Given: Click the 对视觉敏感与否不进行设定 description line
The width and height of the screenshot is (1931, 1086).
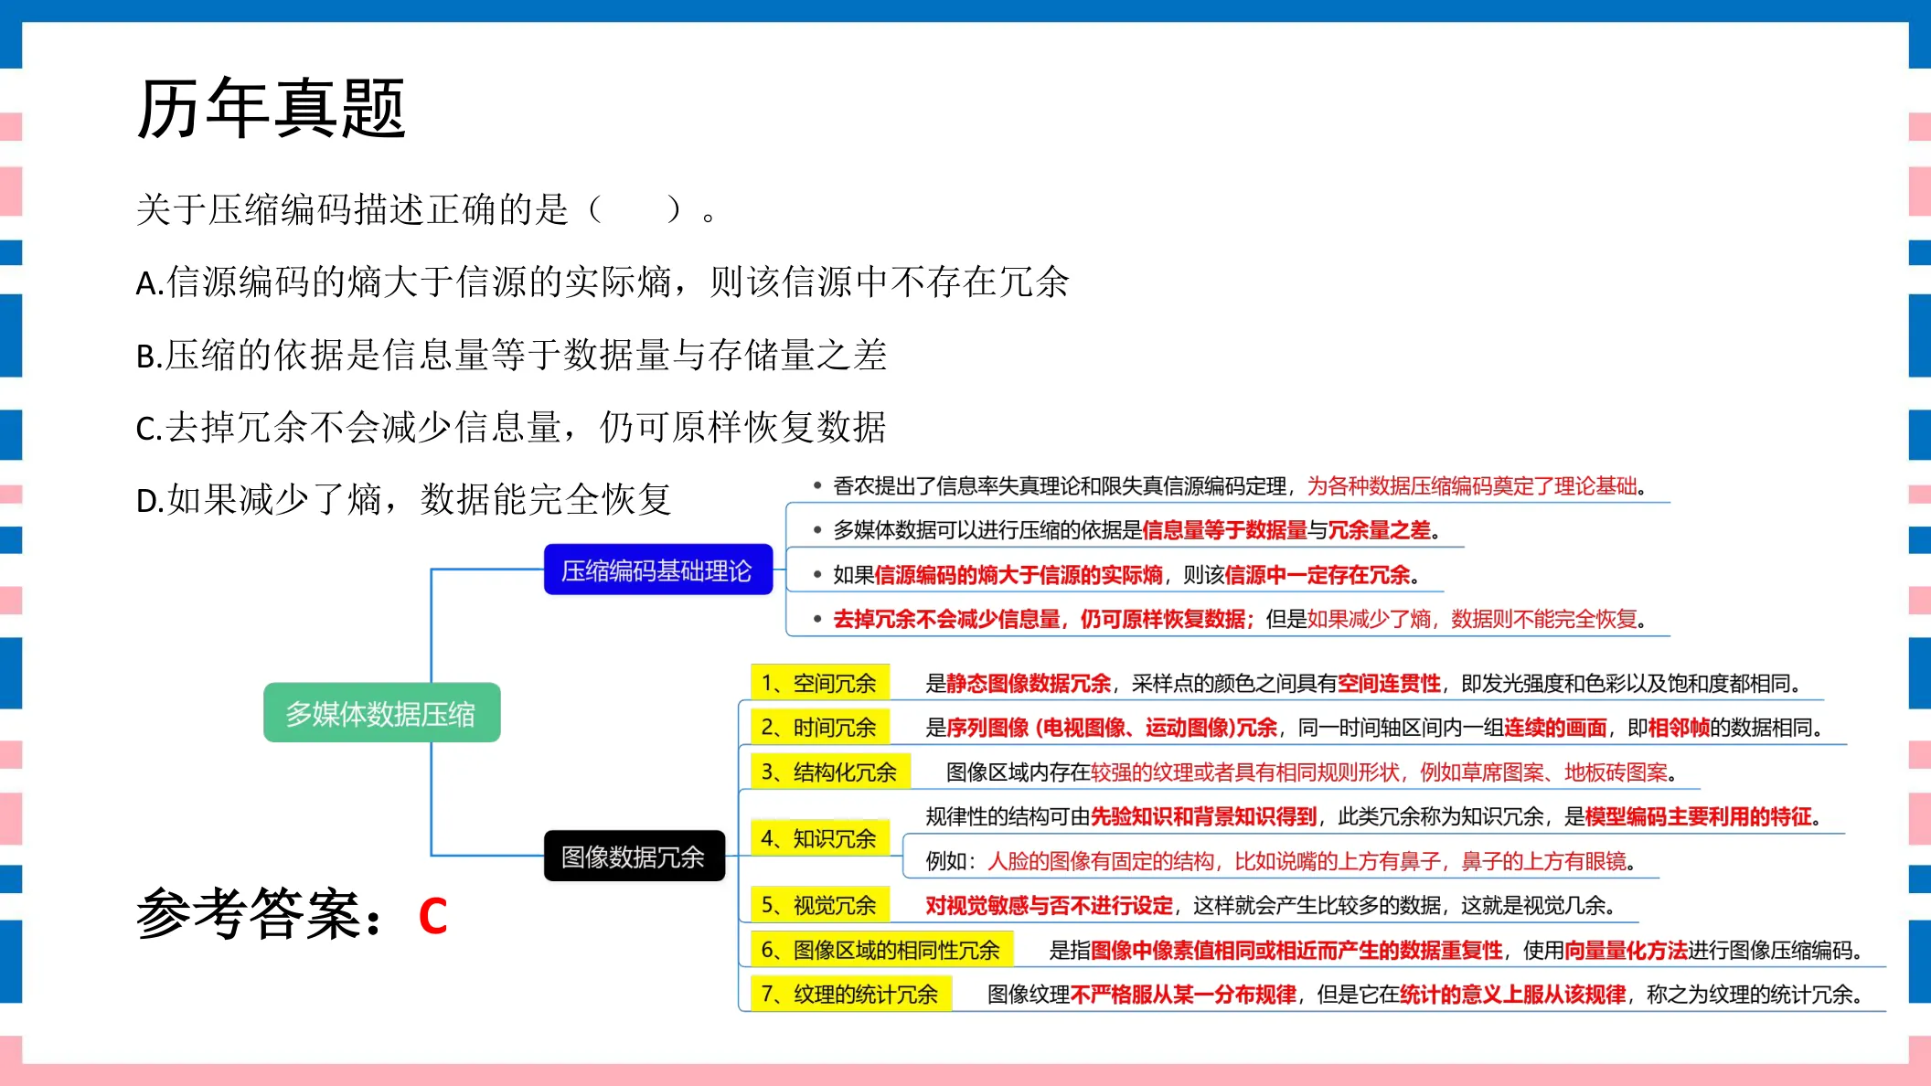Looking at the screenshot, I should [1273, 905].
